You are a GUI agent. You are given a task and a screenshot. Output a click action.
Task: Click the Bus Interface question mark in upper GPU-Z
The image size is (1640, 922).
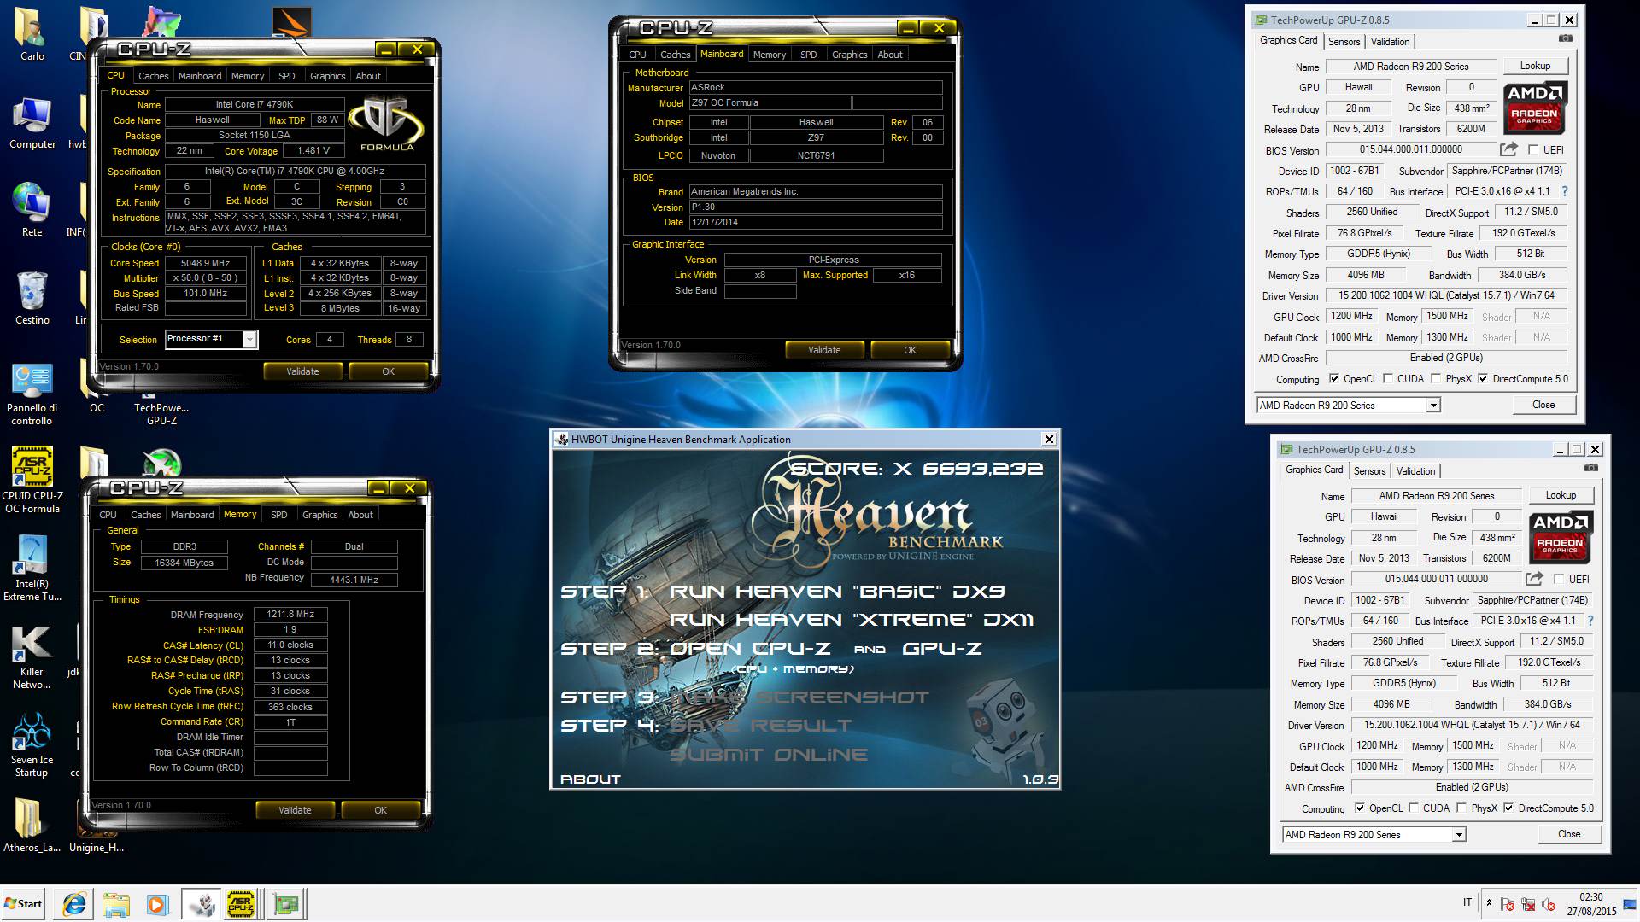tap(1565, 191)
